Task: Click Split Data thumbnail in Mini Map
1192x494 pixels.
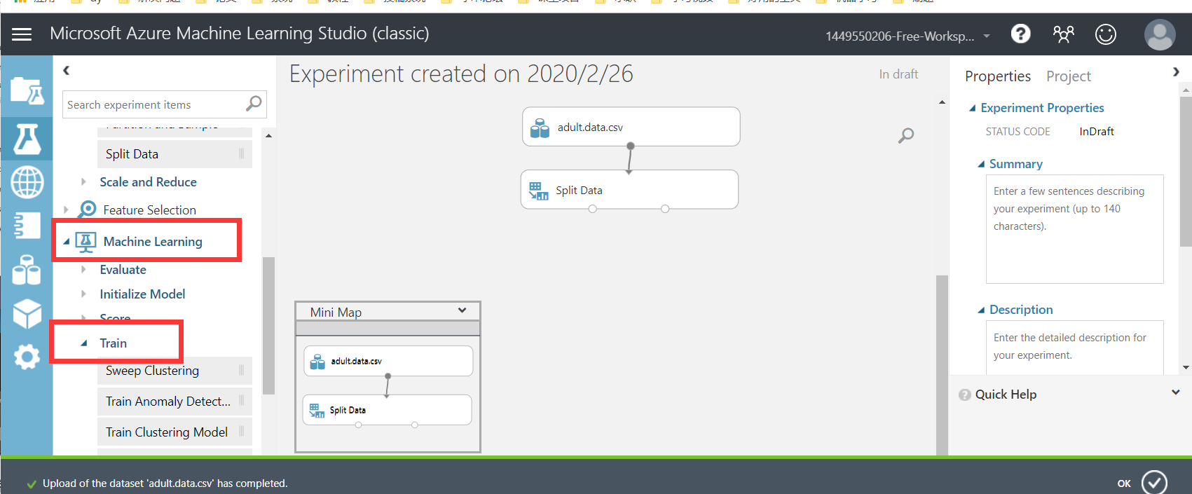Action: point(387,410)
